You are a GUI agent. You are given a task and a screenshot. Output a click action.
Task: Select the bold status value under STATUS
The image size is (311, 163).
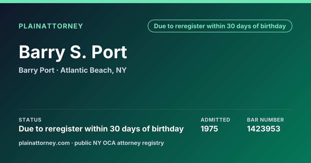point(101,129)
